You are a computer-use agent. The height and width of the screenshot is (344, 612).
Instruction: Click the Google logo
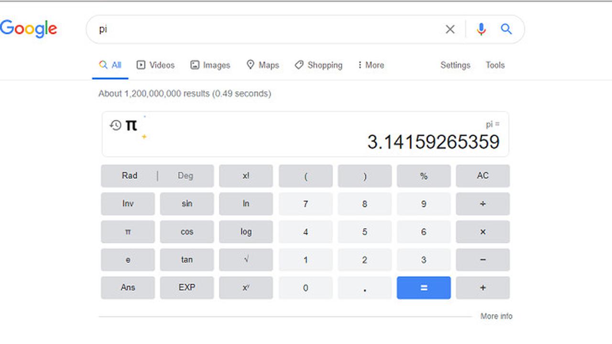tap(29, 29)
